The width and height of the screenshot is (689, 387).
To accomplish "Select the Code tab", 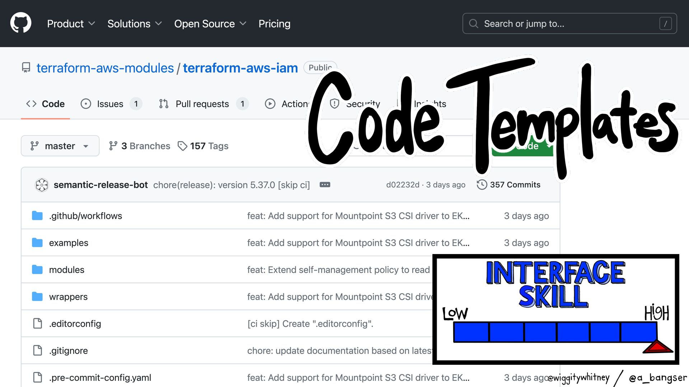I will tap(46, 104).
